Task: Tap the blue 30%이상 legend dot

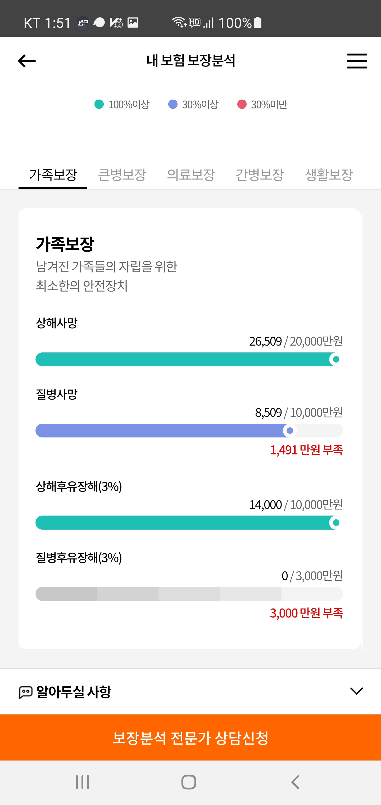Action: pos(173,104)
